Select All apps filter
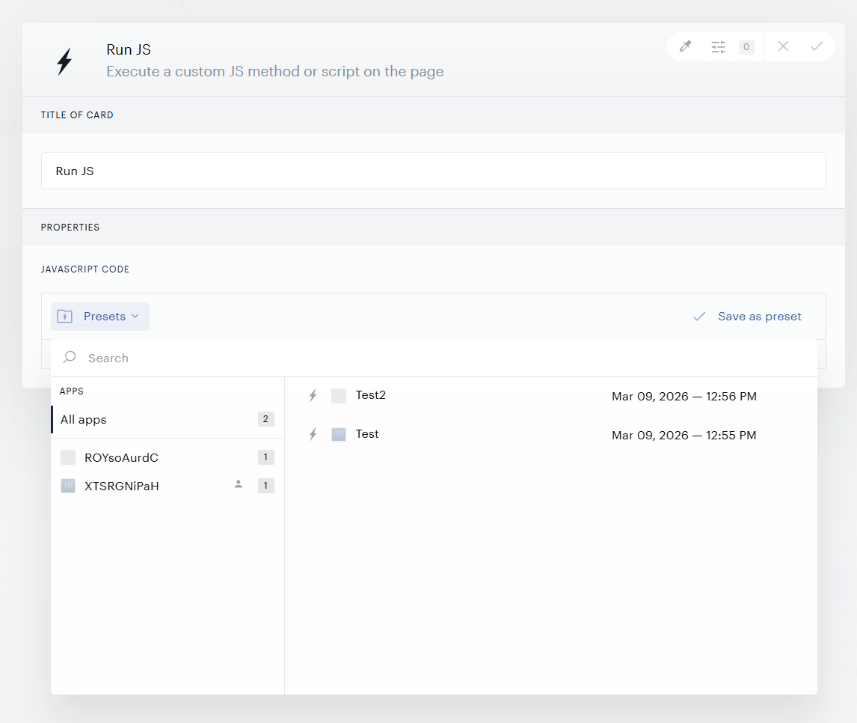The width and height of the screenshot is (857, 723). click(168, 419)
